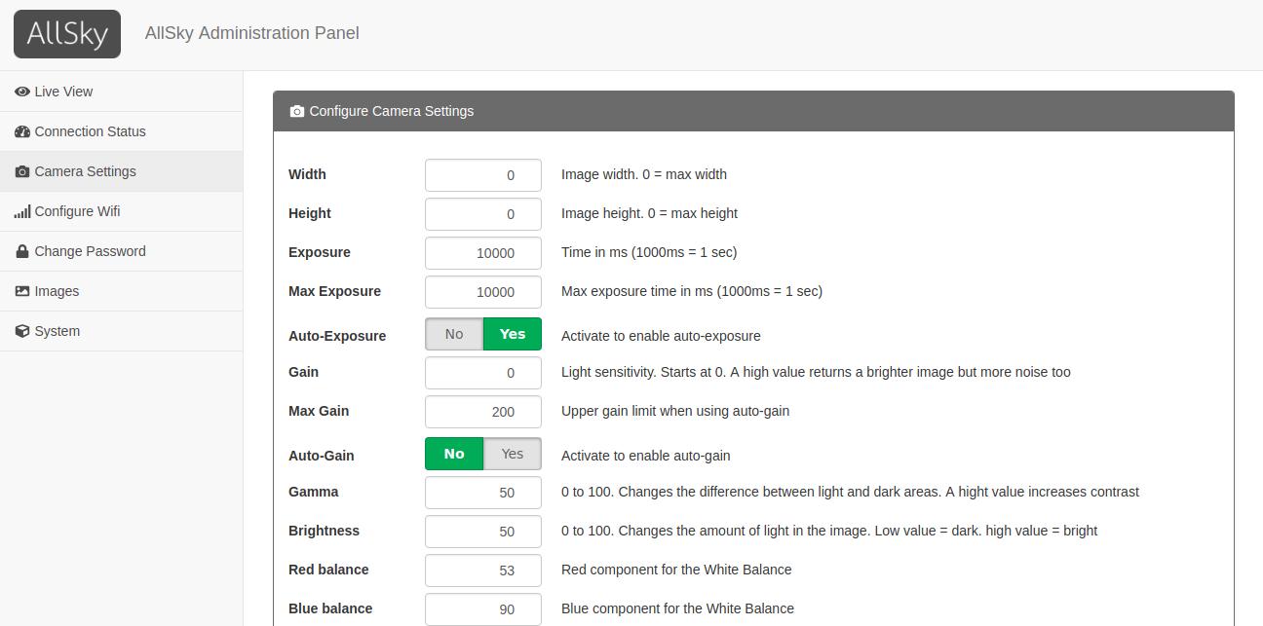The height and width of the screenshot is (626, 1263).
Task: Click the Max Gain field
Action: pyautogui.click(x=483, y=412)
